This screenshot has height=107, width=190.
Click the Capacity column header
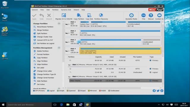98,57
